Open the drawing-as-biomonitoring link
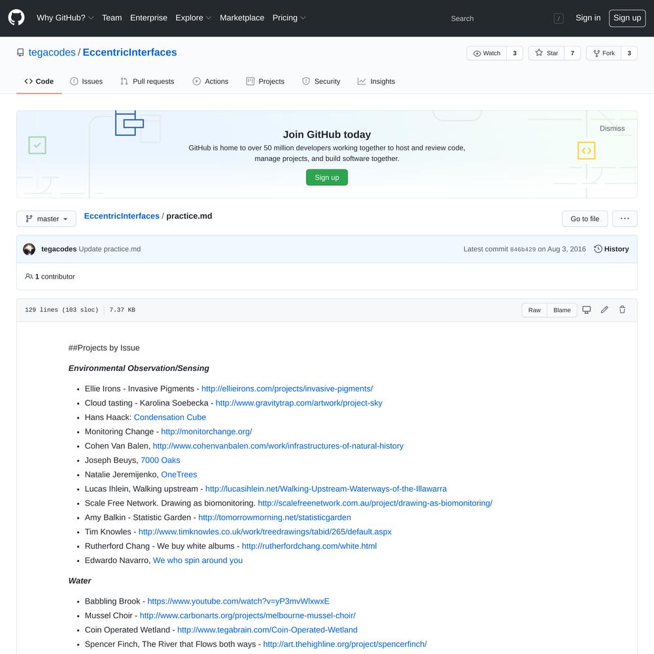Screen dimensions: 654x654 pyautogui.click(x=375, y=503)
